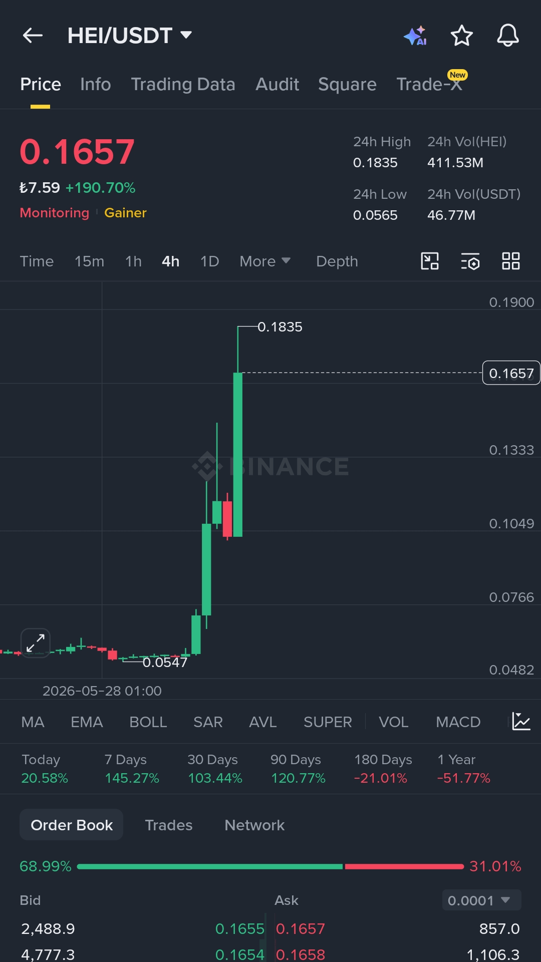Image resolution: width=541 pixels, height=962 pixels.
Task: Select the 1D chart interval
Action: [209, 261]
